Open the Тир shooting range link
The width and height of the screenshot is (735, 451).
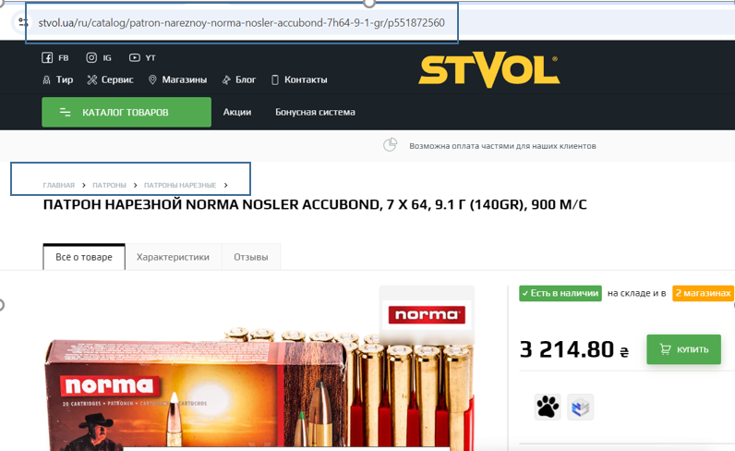(58, 80)
